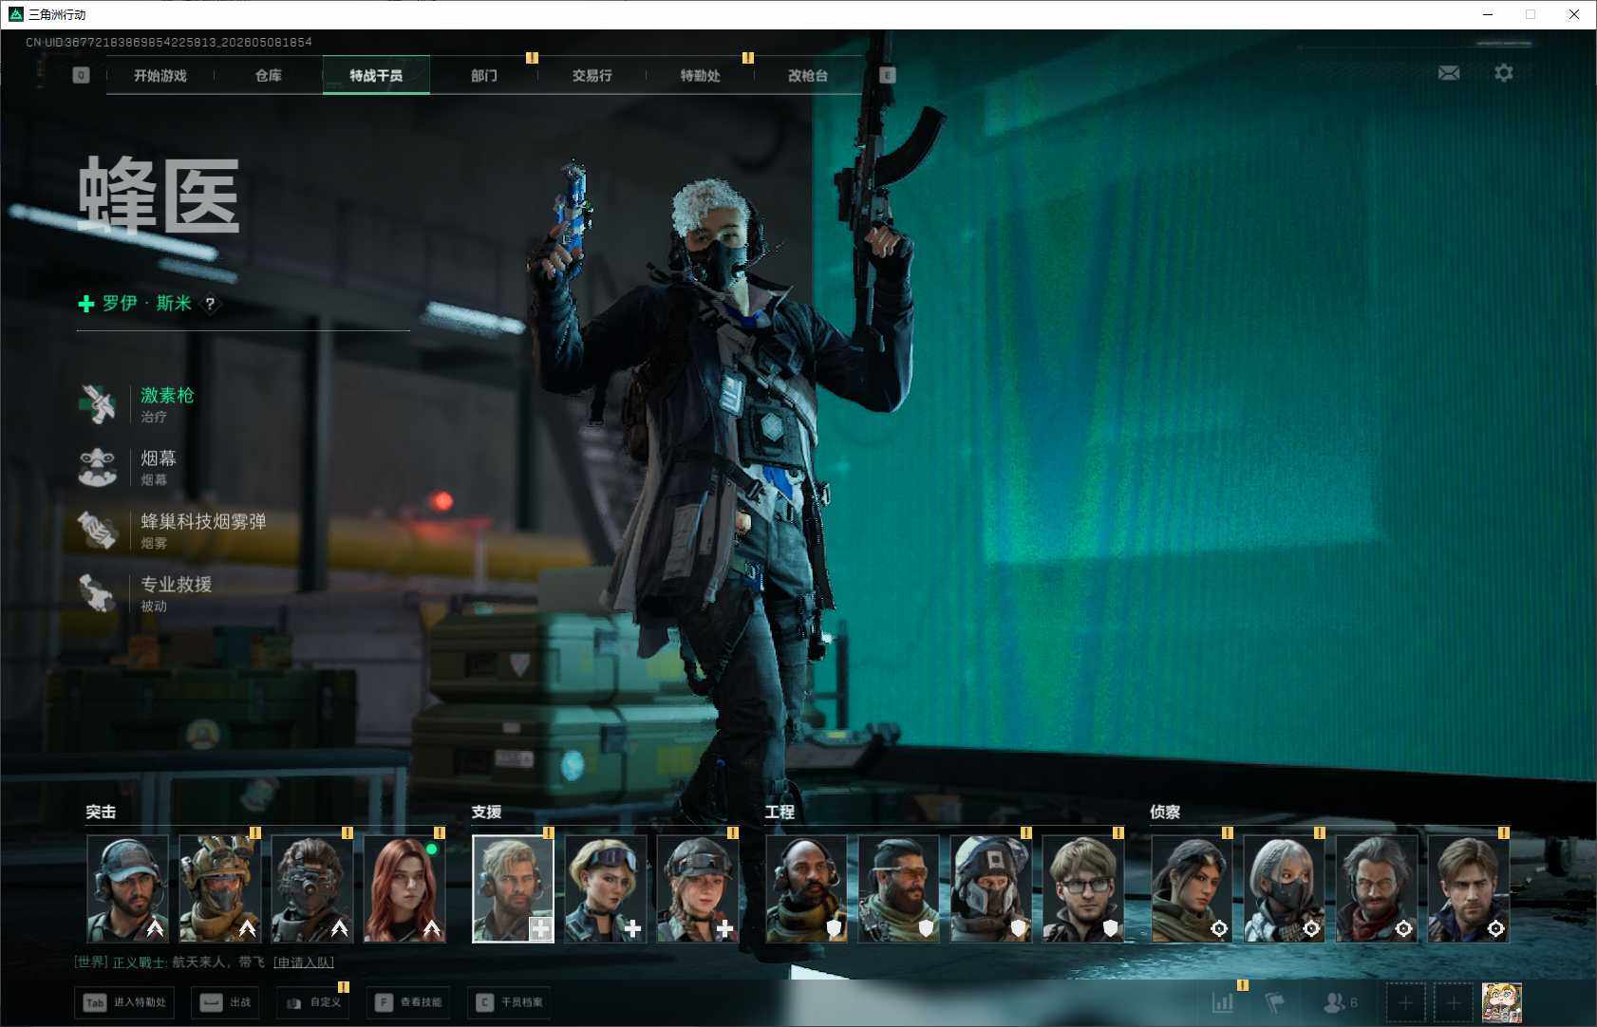Image resolution: width=1597 pixels, height=1027 pixels.
Task: Switch to the 交易行 tab
Action: [592, 75]
